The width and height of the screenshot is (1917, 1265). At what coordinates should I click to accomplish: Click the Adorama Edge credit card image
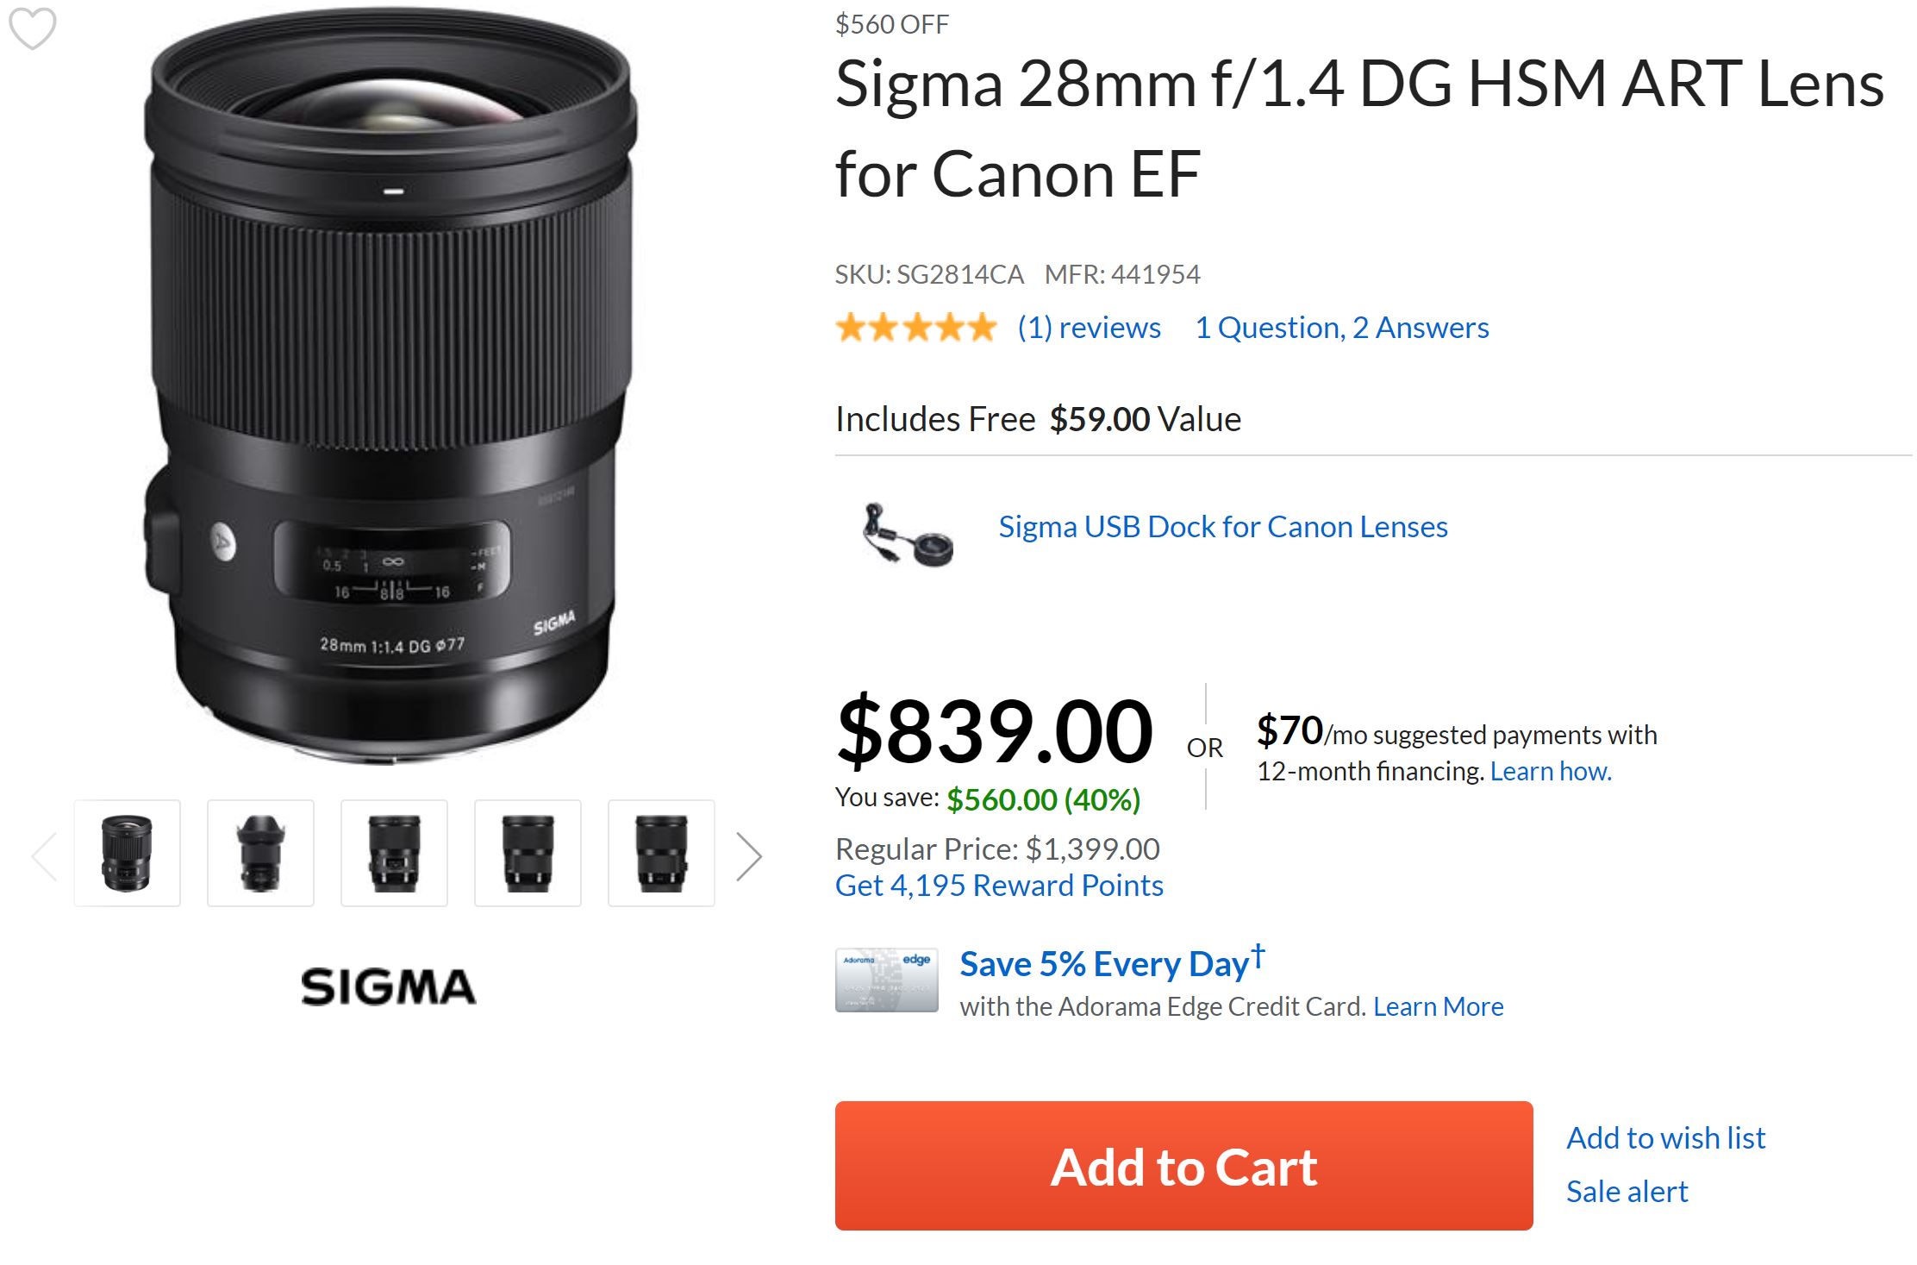point(886,980)
